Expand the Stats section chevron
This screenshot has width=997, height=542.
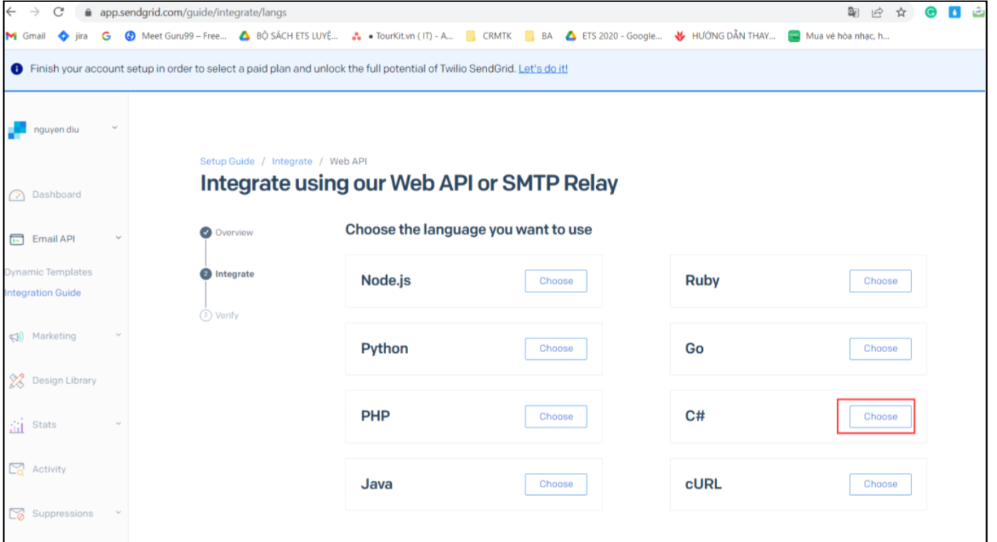pos(118,423)
